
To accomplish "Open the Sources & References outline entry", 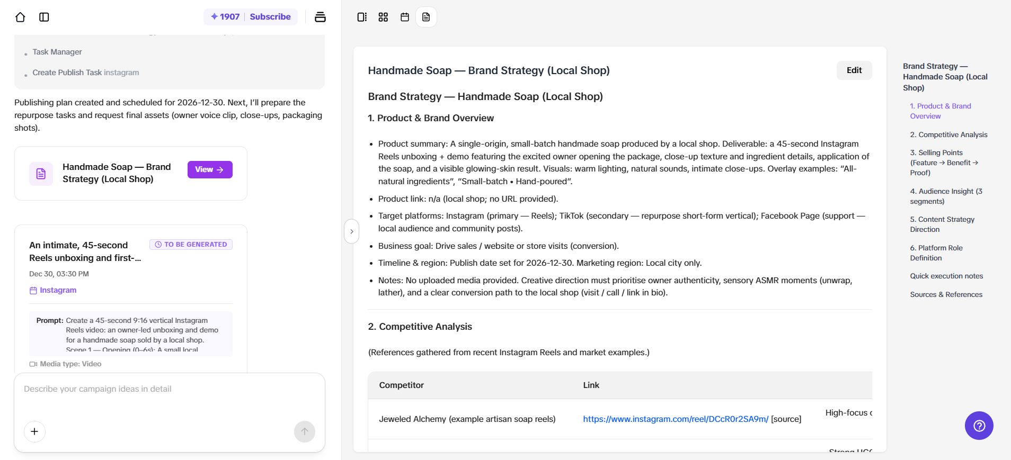I will 946,294.
